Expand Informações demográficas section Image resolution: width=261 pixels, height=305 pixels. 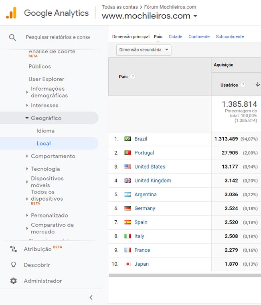click(27, 92)
